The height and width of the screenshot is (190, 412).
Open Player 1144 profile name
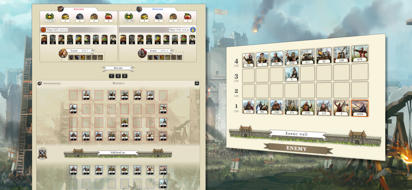point(176,30)
